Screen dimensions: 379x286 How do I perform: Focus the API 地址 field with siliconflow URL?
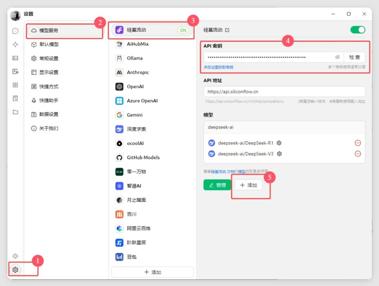click(284, 92)
